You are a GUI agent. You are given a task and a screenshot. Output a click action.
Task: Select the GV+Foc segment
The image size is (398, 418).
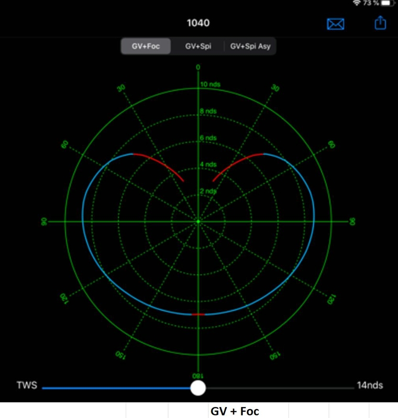point(146,46)
